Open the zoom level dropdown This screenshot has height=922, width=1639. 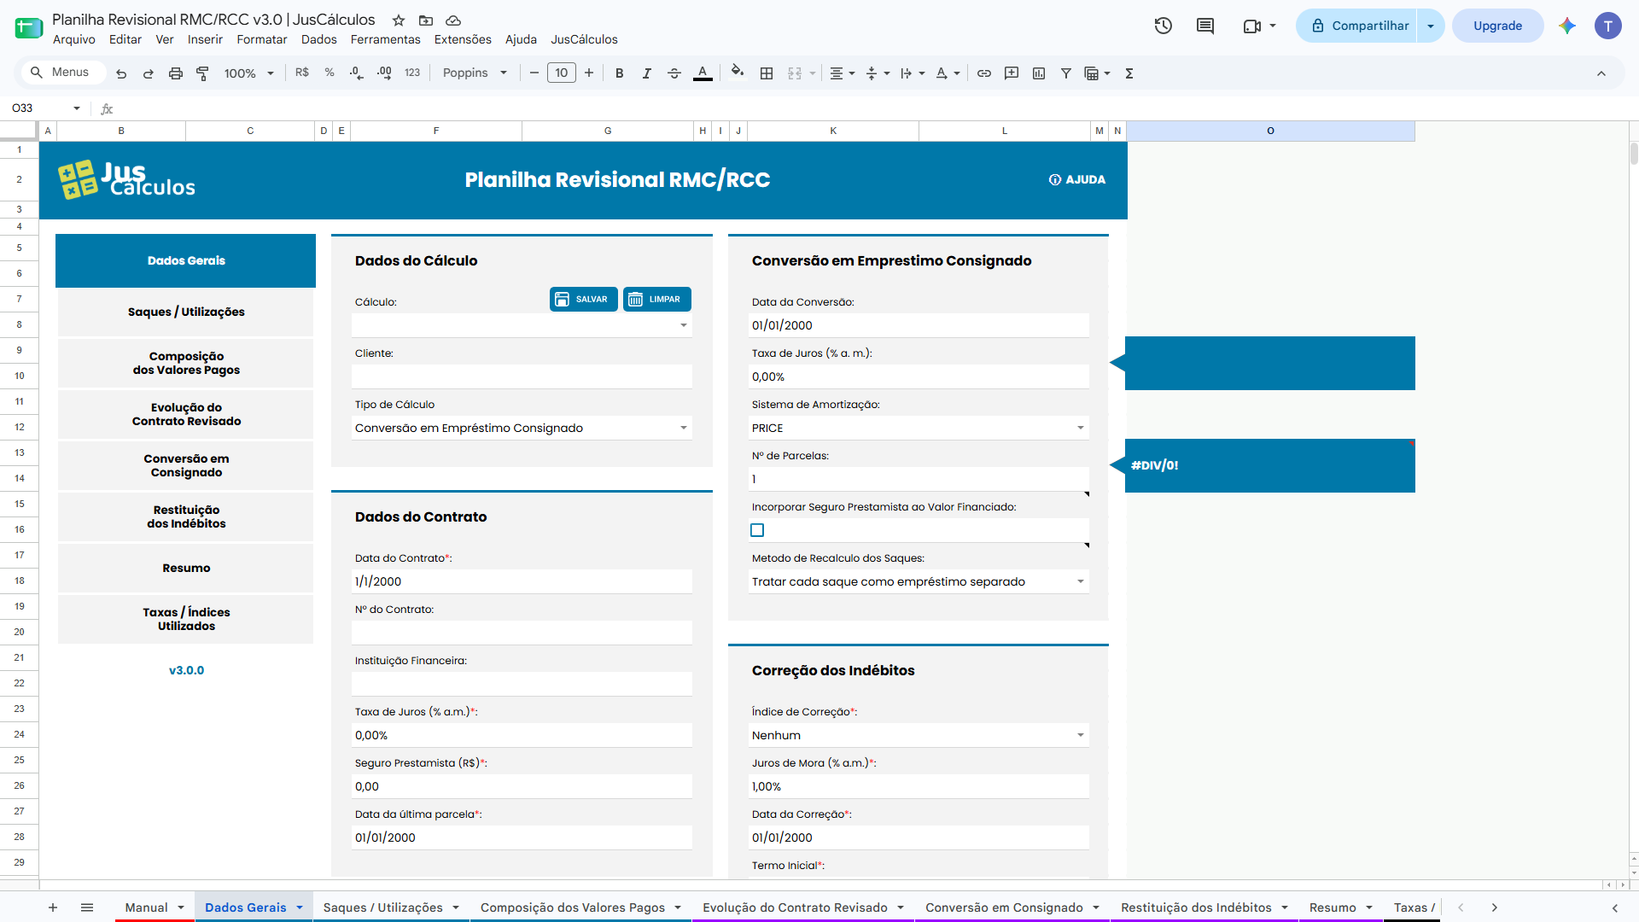click(x=249, y=73)
